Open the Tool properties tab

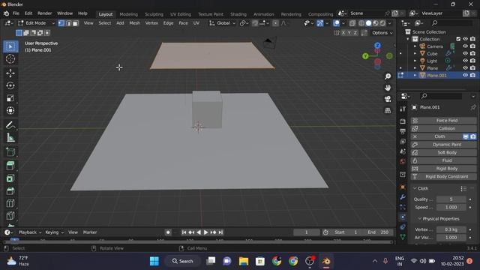[403, 109]
